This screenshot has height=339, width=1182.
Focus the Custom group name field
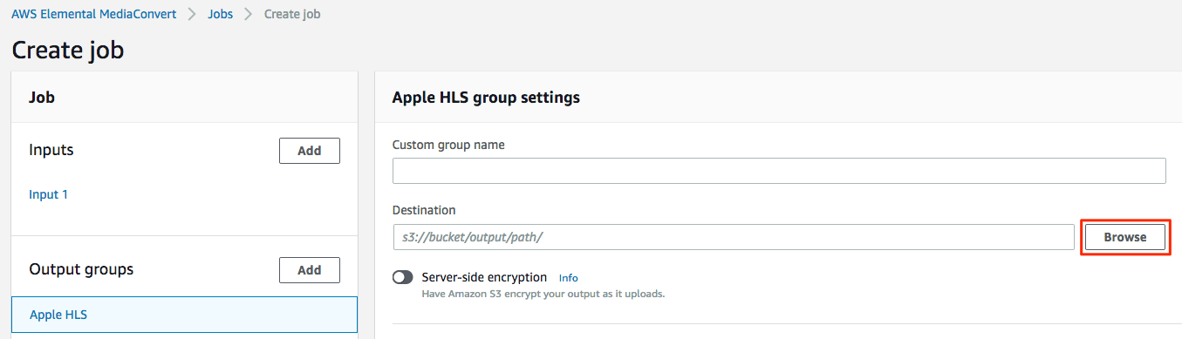(779, 171)
